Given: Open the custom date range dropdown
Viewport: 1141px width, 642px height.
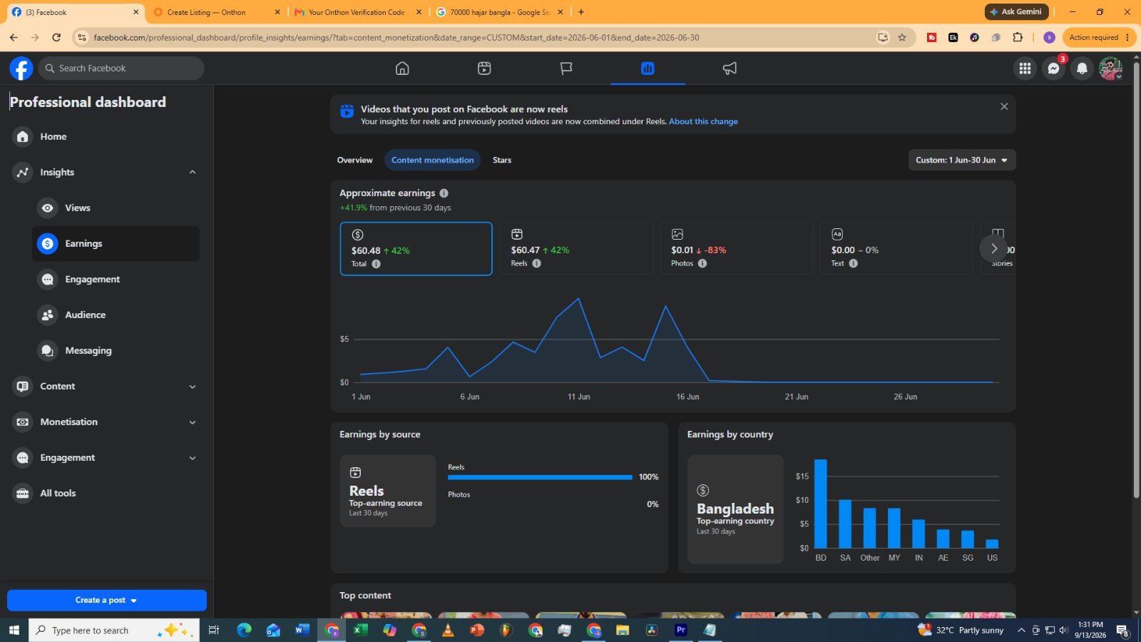Looking at the screenshot, I should [962, 160].
